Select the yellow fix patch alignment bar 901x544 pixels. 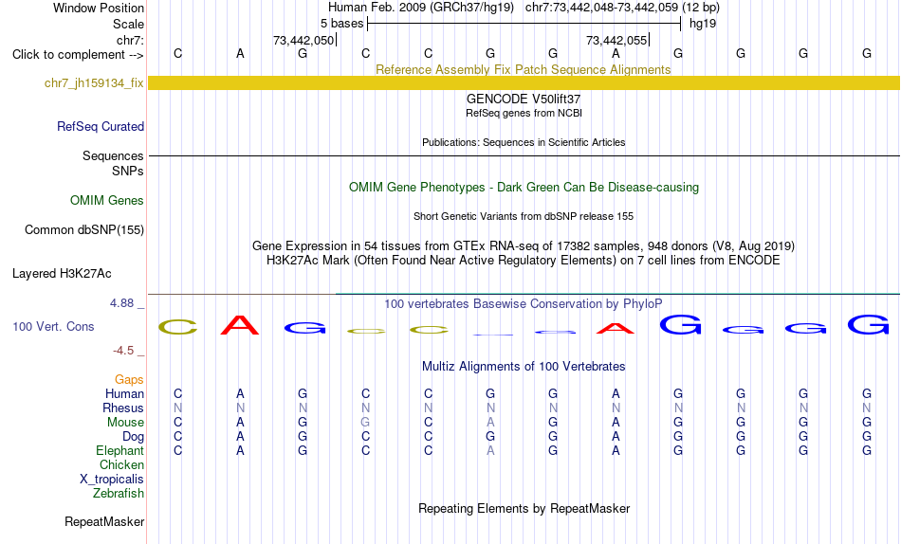coord(524,83)
